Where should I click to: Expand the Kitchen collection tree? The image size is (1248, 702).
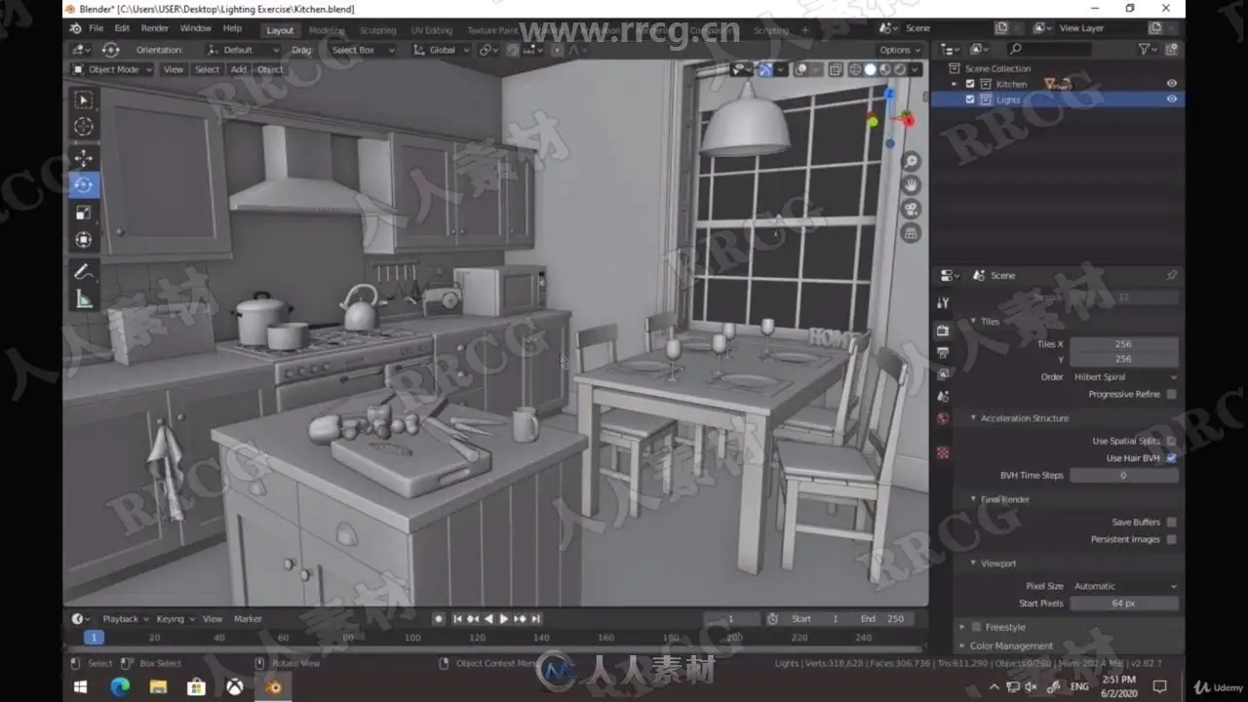955,84
